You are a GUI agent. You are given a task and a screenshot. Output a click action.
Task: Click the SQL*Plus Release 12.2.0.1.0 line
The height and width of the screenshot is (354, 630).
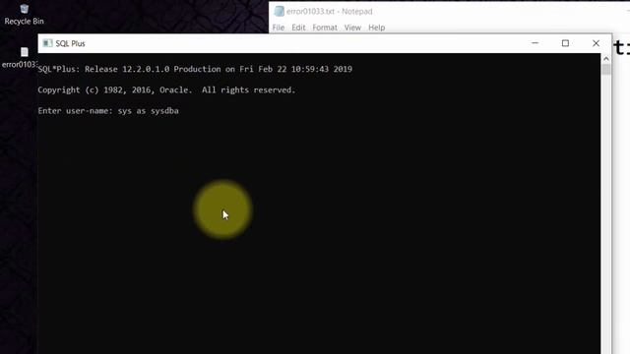195,69
